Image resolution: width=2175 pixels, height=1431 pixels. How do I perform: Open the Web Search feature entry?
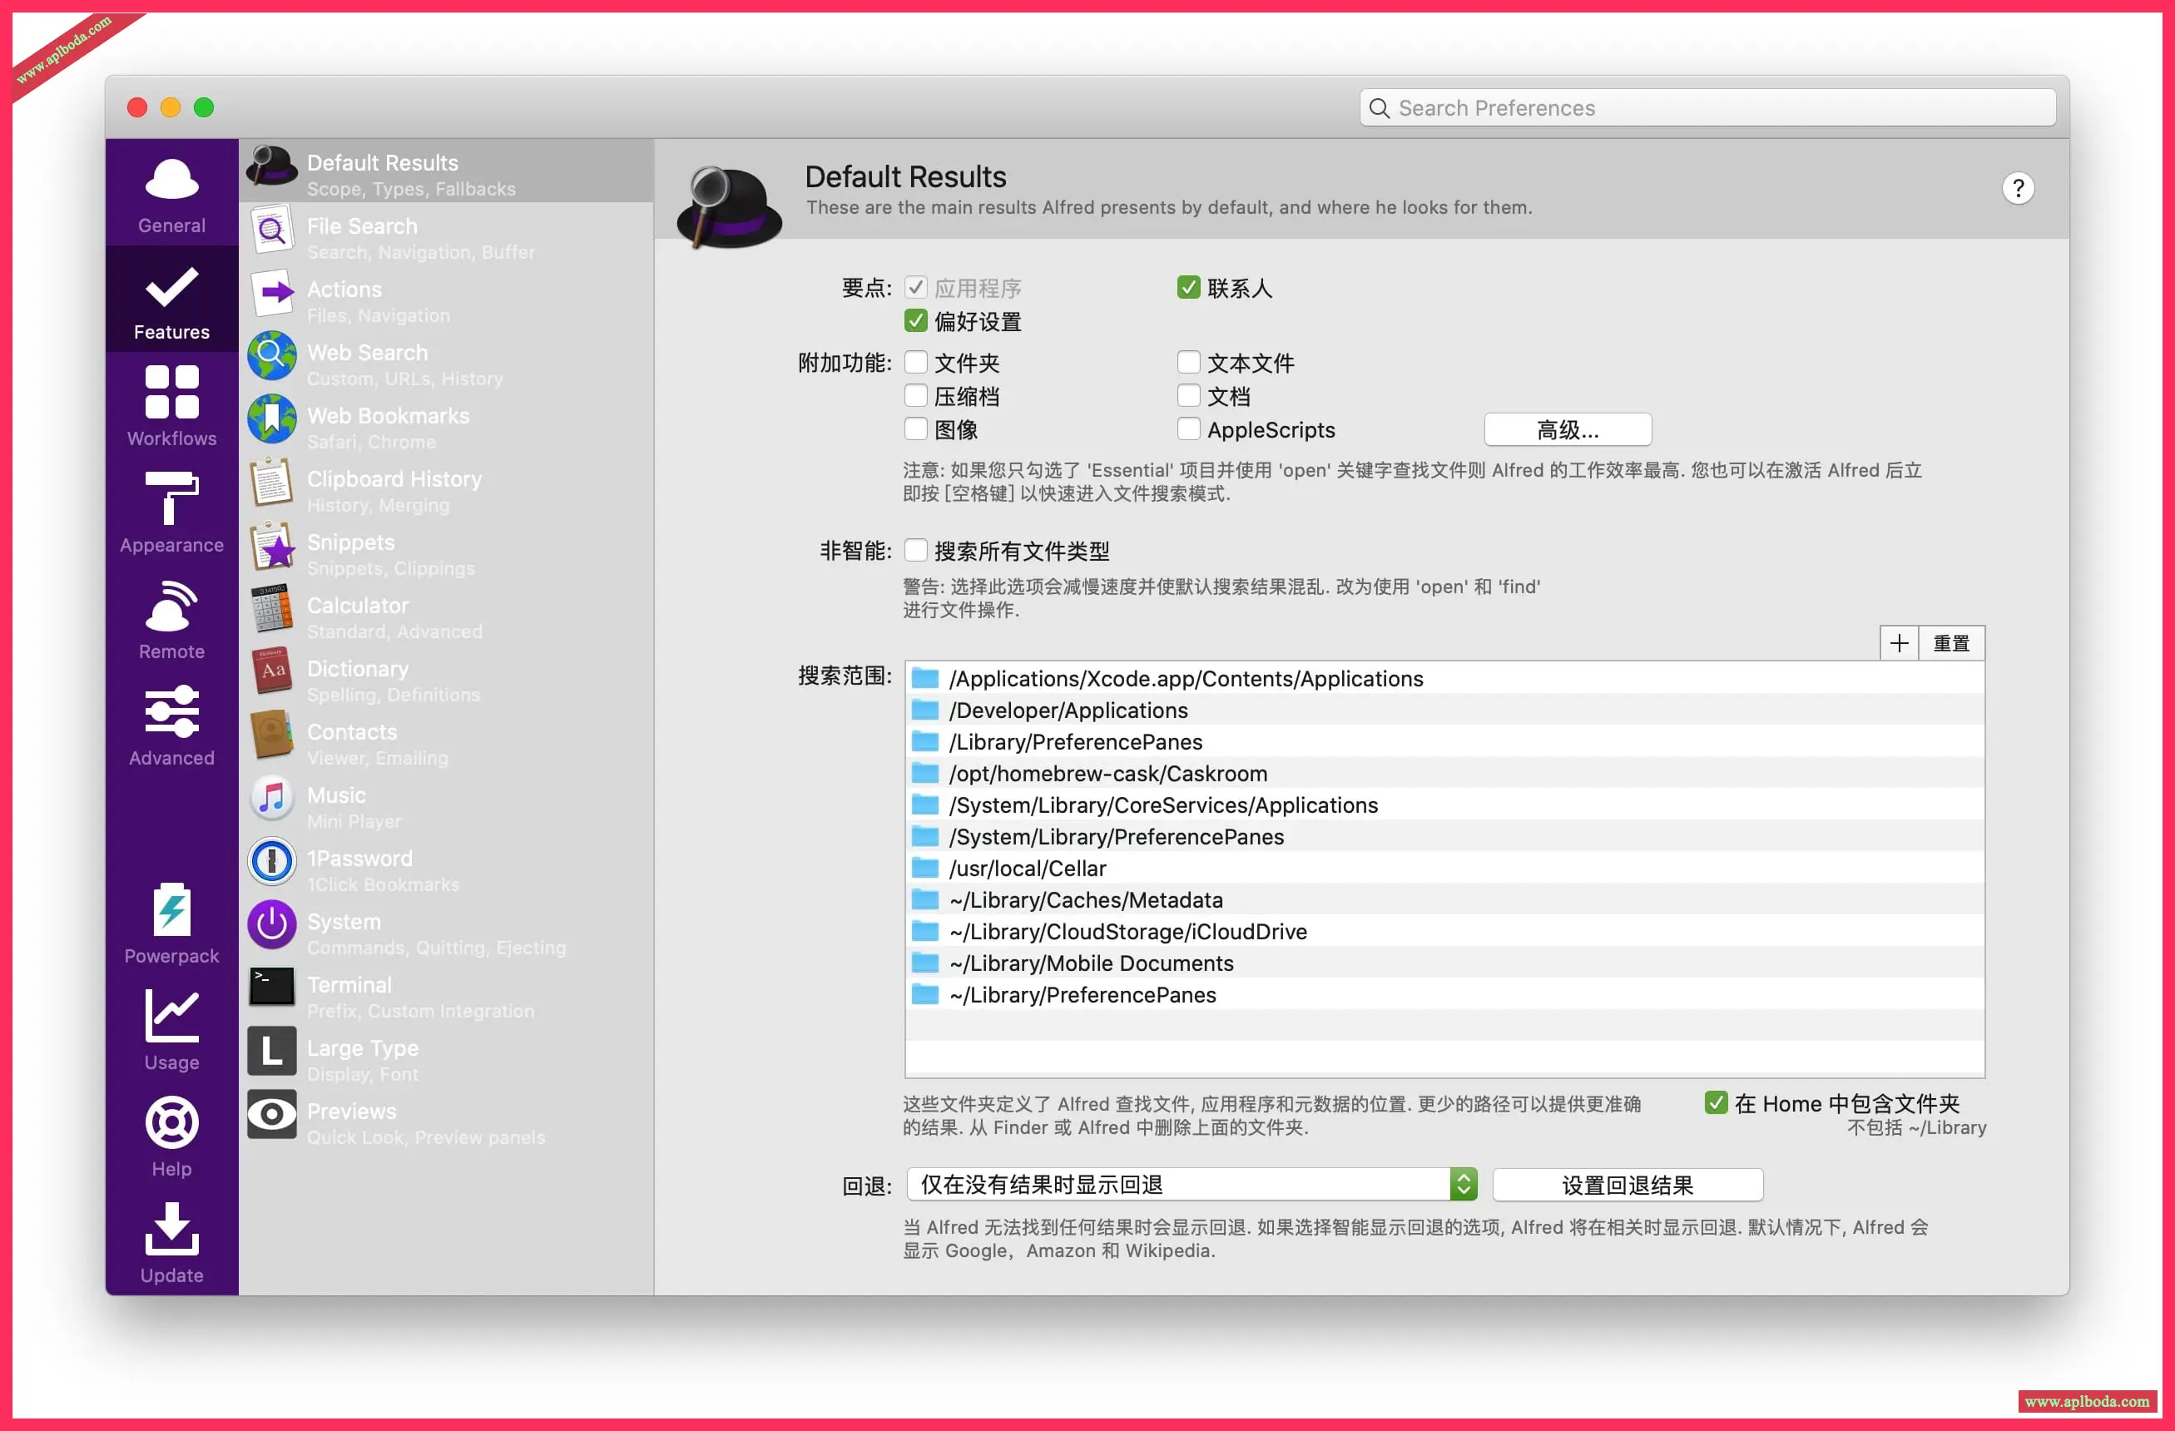(x=446, y=360)
